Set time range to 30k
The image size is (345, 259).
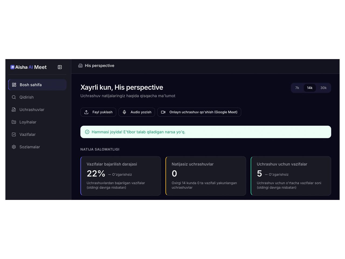tap(323, 88)
